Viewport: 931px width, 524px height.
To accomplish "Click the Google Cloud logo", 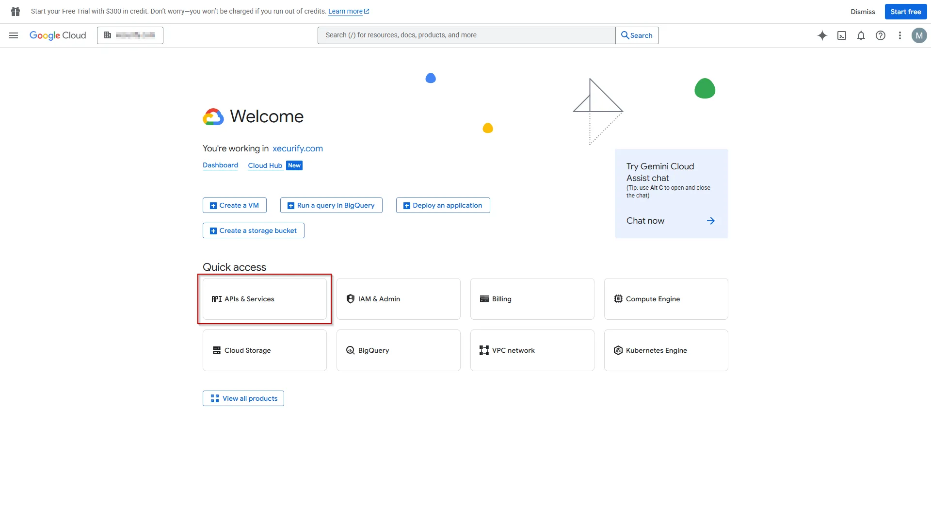I will point(58,35).
